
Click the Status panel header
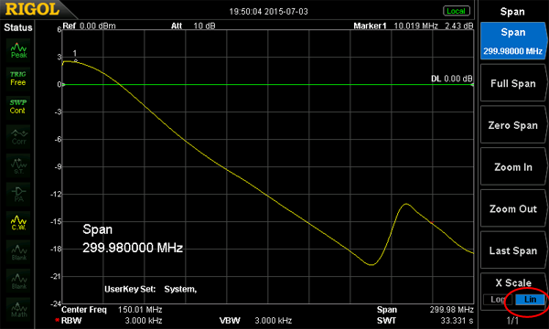coord(18,27)
